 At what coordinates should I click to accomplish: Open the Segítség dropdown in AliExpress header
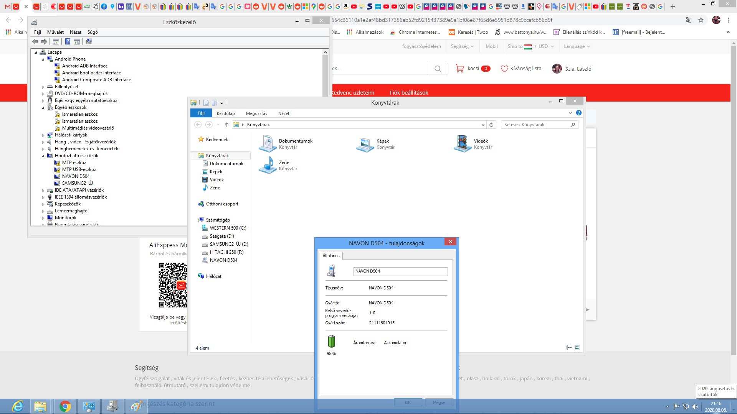click(462, 46)
